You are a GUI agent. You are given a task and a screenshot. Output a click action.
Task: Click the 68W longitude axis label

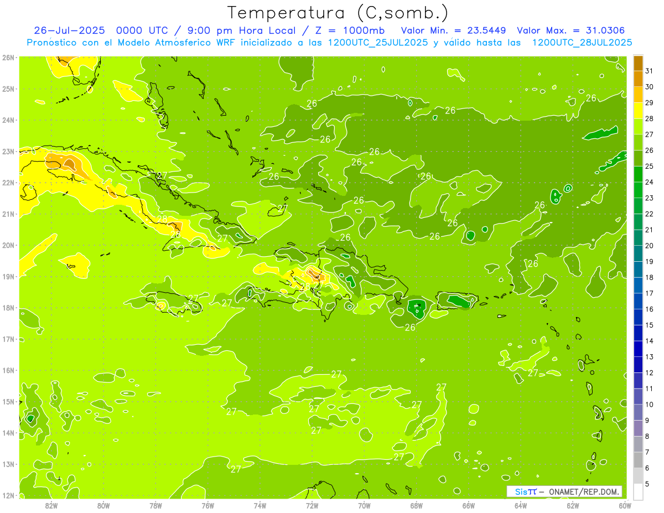click(x=417, y=505)
